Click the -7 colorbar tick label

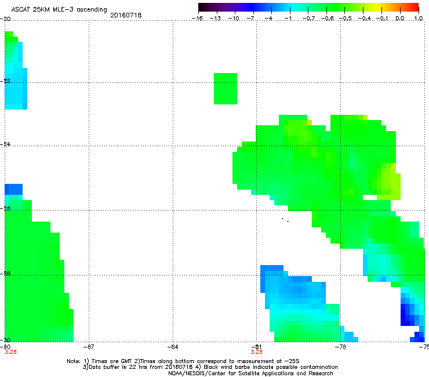(250, 19)
